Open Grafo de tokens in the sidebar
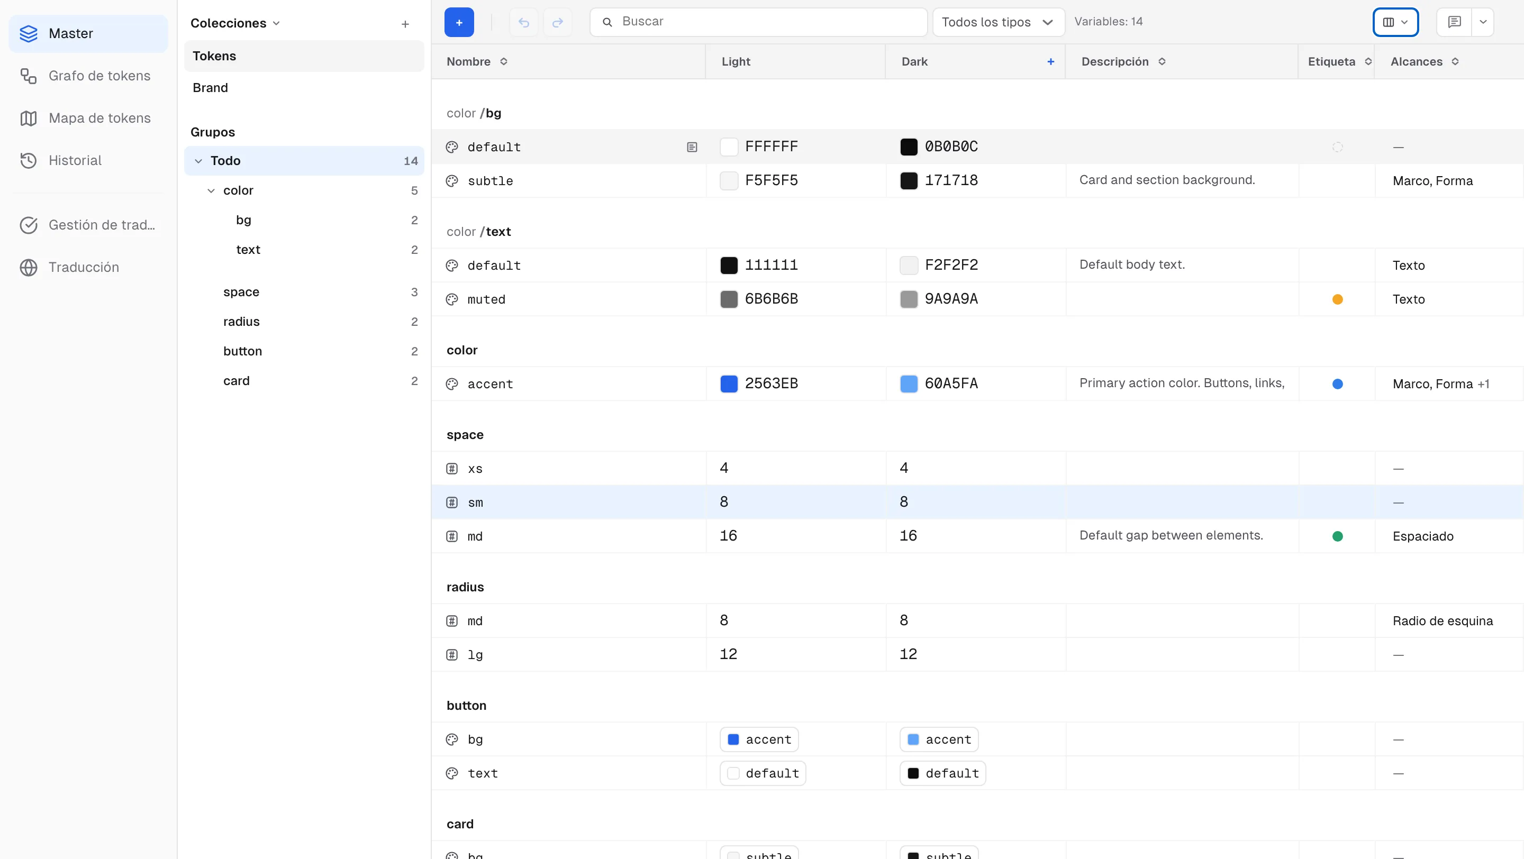 click(x=87, y=76)
